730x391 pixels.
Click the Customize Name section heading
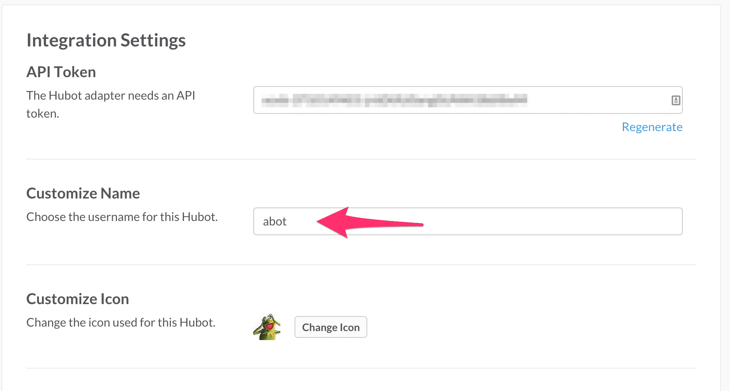(x=83, y=193)
